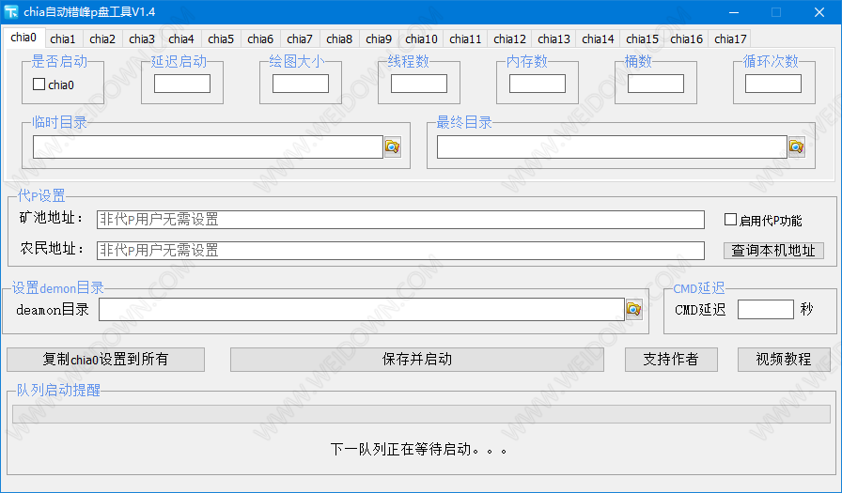
Task: Click the queue startup progress bar
Action: tap(422, 414)
